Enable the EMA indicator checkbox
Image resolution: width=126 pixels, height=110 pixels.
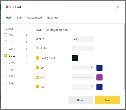pos(5,42)
